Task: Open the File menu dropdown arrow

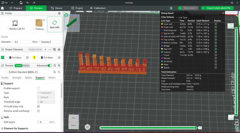Action: 12,3
